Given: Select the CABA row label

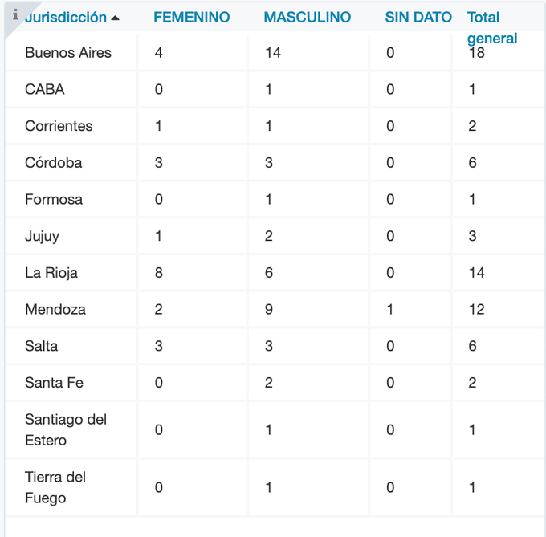Looking at the screenshot, I should [x=45, y=89].
